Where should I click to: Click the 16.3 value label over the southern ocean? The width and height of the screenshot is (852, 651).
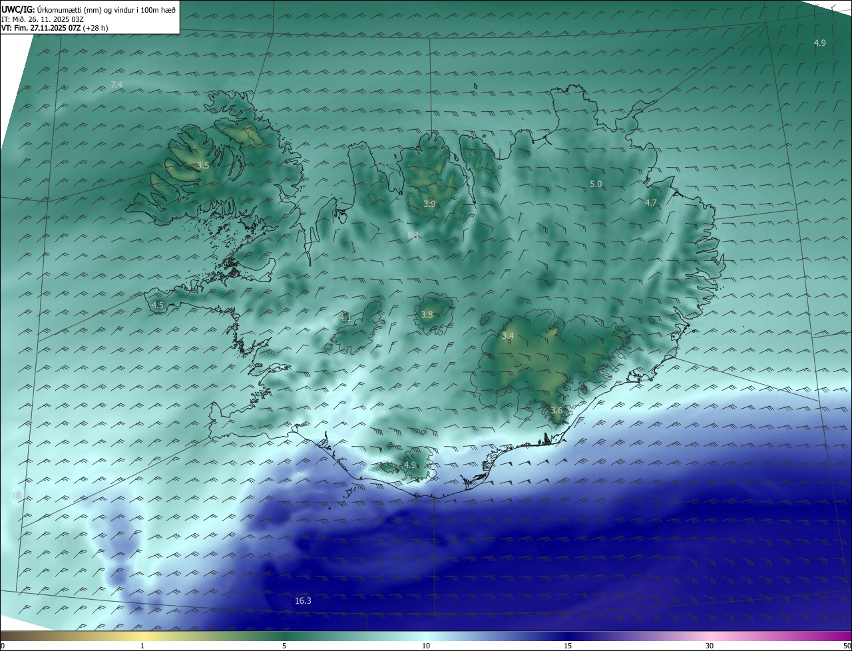click(x=303, y=600)
